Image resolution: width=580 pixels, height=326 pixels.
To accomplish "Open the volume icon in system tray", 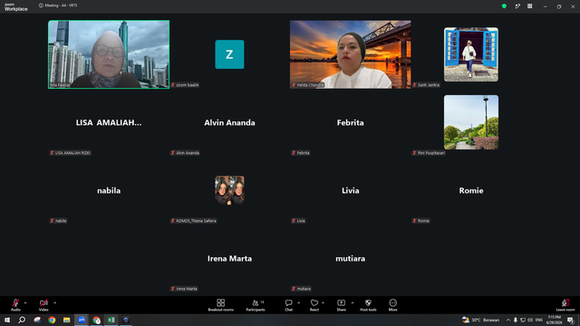I will tap(530, 320).
